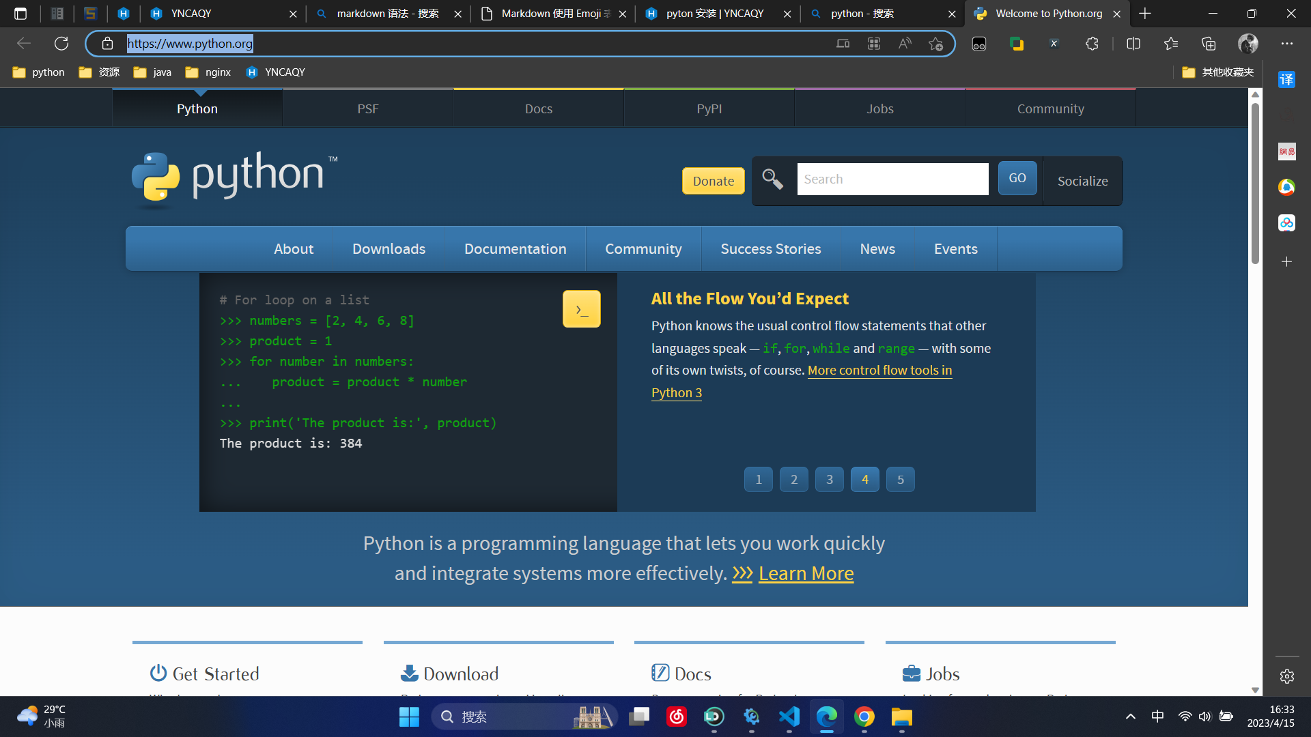This screenshot has height=737, width=1311.
Task: Add this page to favorites
Action: pyautogui.click(x=936, y=44)
